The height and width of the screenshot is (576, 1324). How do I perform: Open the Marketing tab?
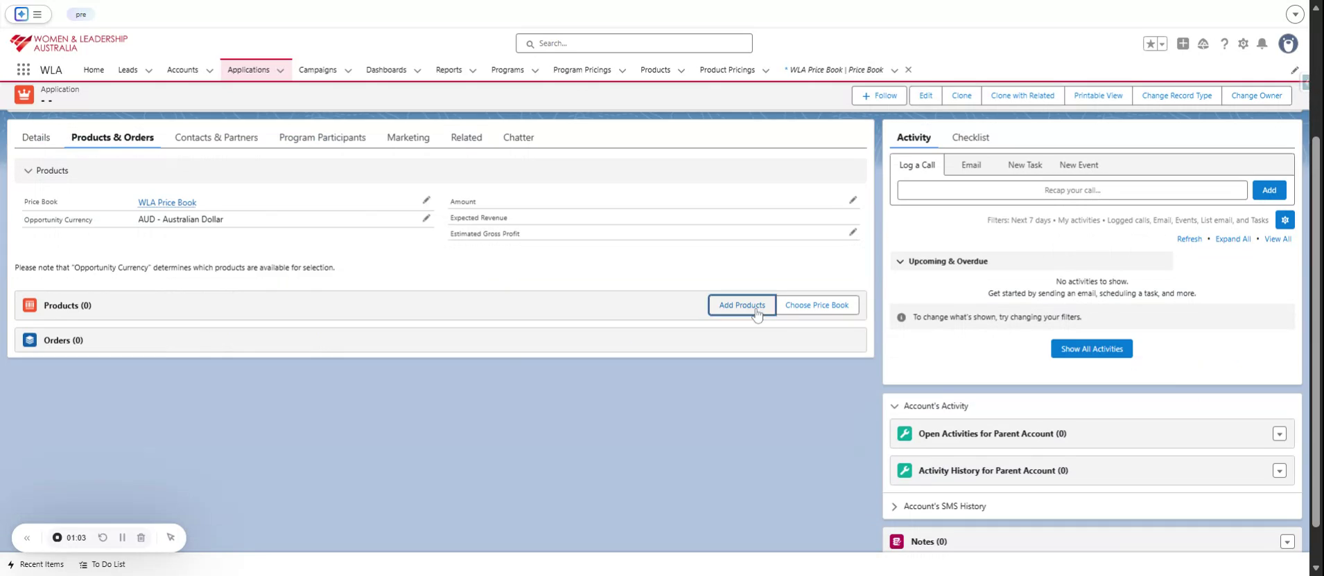click(x=408, y=138)
